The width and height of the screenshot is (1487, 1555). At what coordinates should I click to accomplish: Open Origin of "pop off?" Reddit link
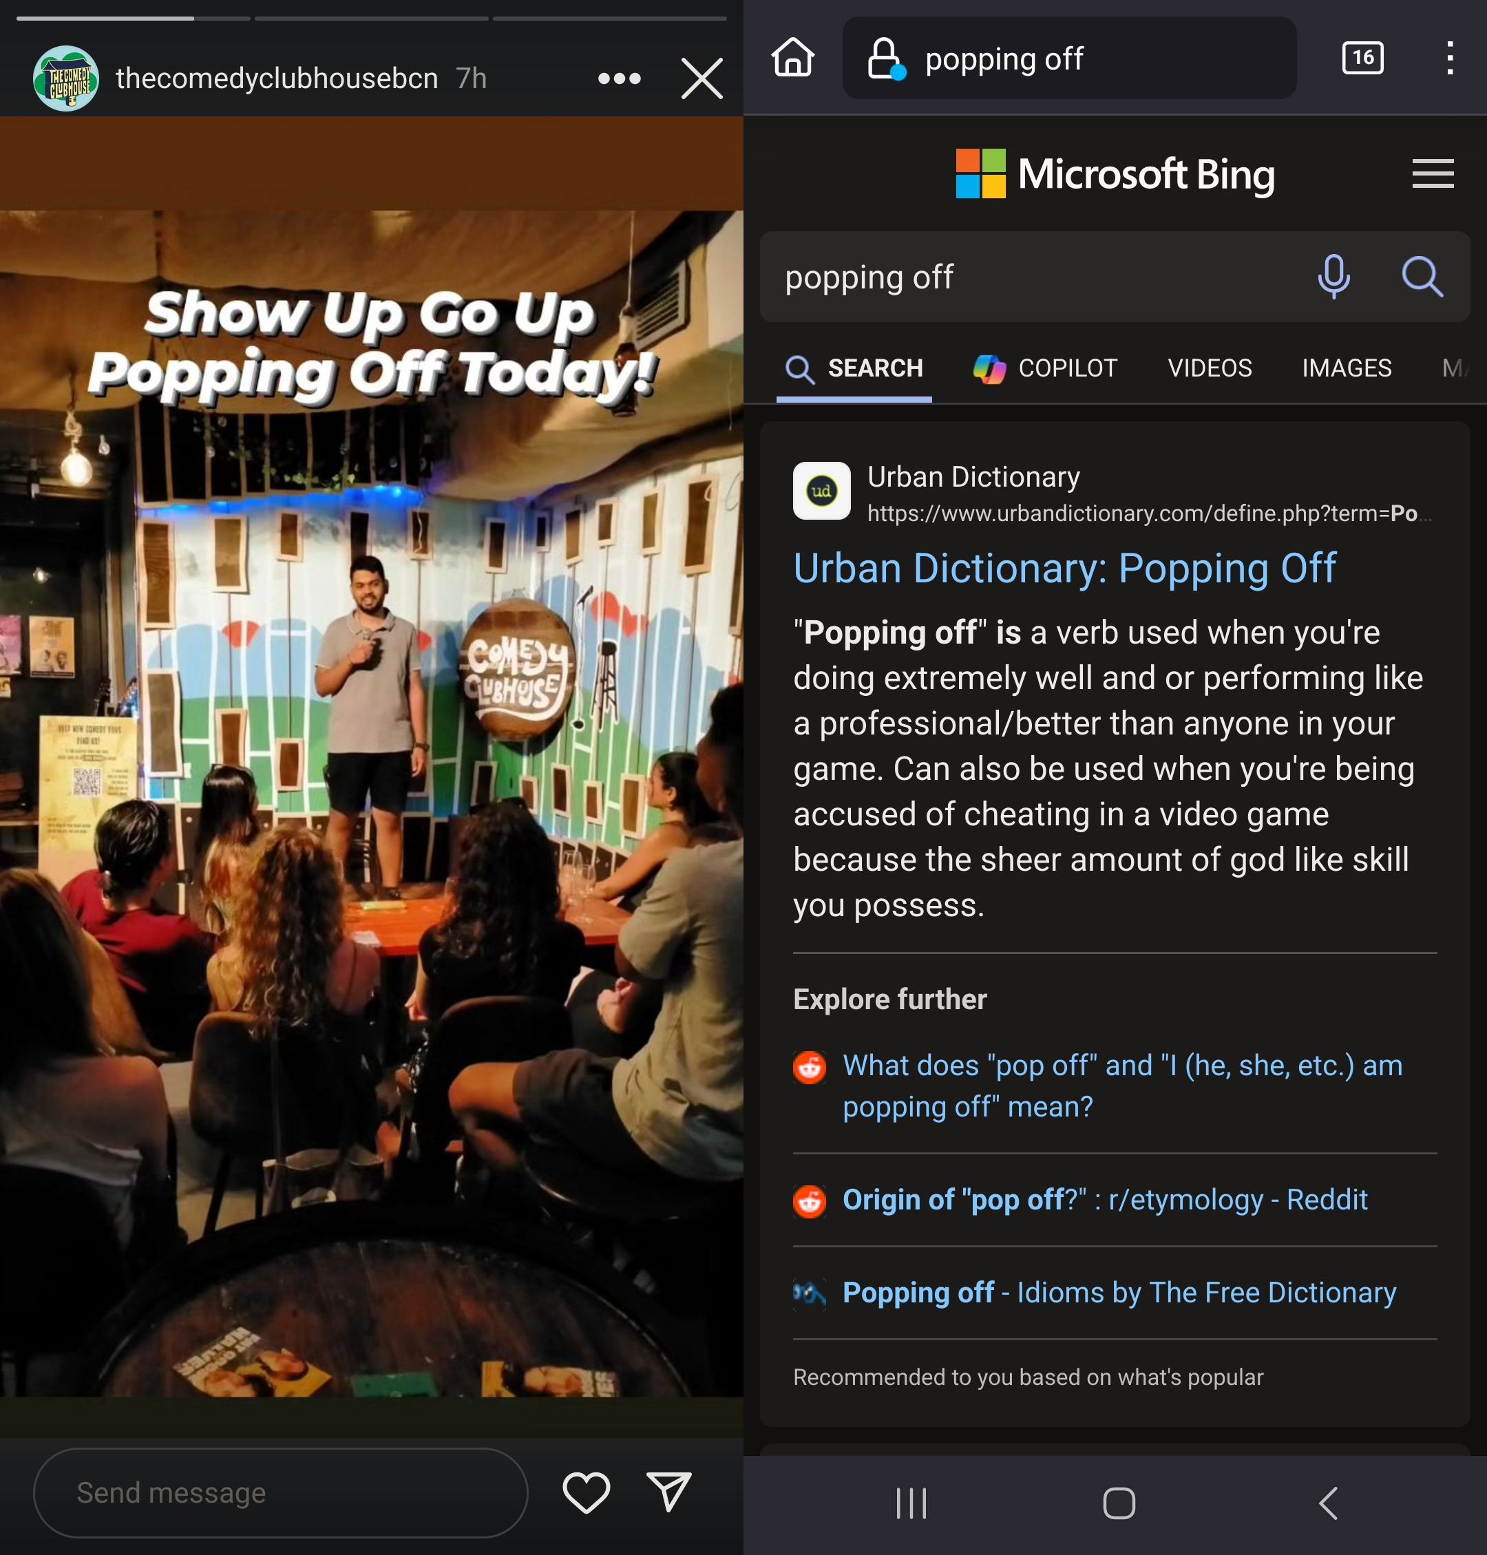pyautogui.click(x=1104, y=1200)
